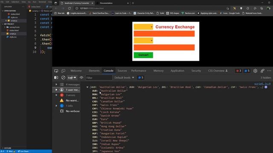Click the console Filter input
The width and height of the screenshot is (273, 153).
tap(99, 78)
